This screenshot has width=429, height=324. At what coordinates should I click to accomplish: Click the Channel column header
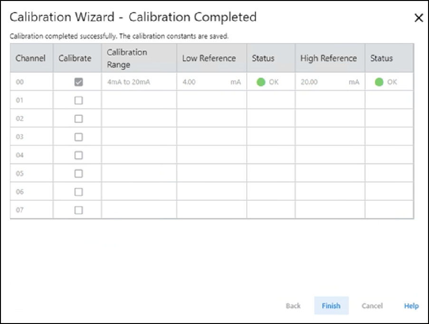pos(31,59)
